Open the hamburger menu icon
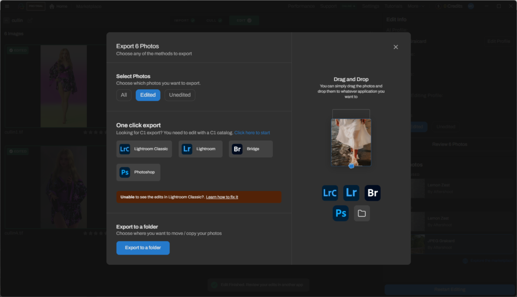The image size is (517, 297). pyautogui.click(x=7, y=6)
